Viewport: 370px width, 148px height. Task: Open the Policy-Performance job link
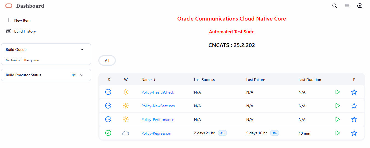click(x=158, y=120)
